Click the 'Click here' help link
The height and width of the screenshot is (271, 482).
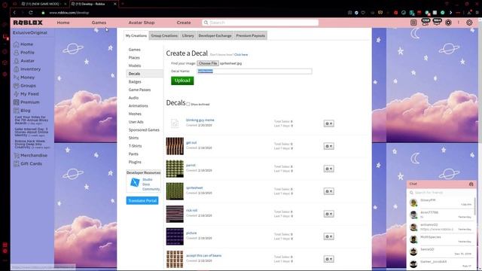(241, 55)
